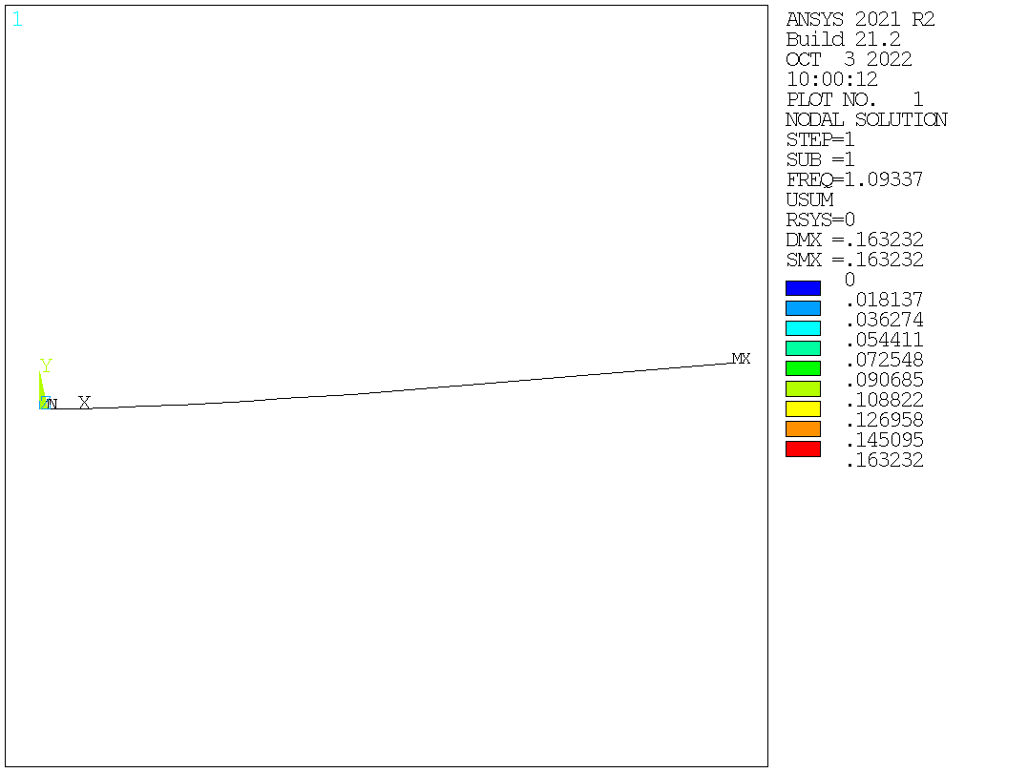Viewport: 1028px width, 773px height.
Task: Click the legend value '.108822'
Action: [885, 400]
